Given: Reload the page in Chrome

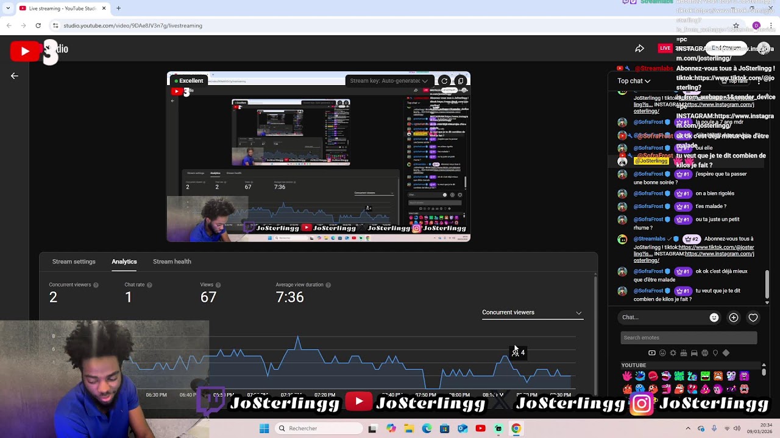Looking at the screenshot, I should point(38,26).
